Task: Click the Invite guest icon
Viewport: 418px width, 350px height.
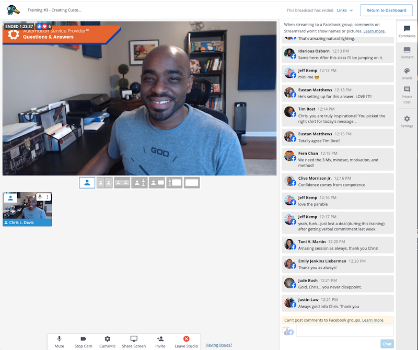Action: click(160, 339)
